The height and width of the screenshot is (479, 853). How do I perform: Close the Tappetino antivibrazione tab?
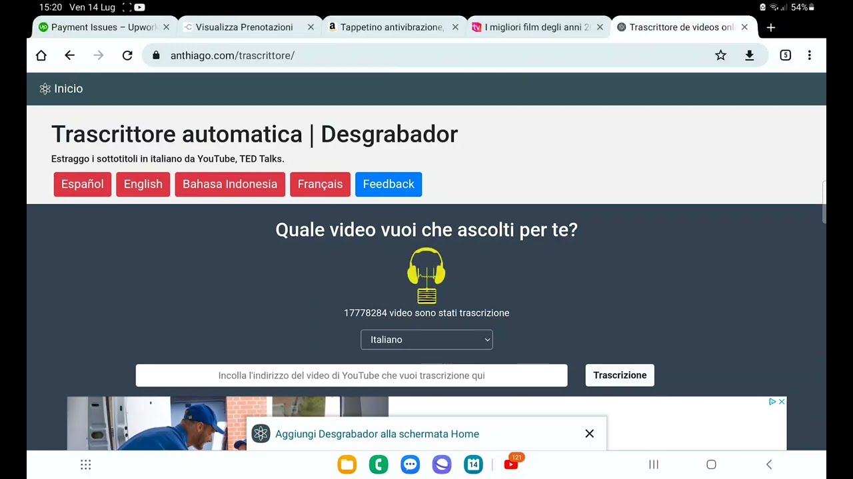pos(455,27)
